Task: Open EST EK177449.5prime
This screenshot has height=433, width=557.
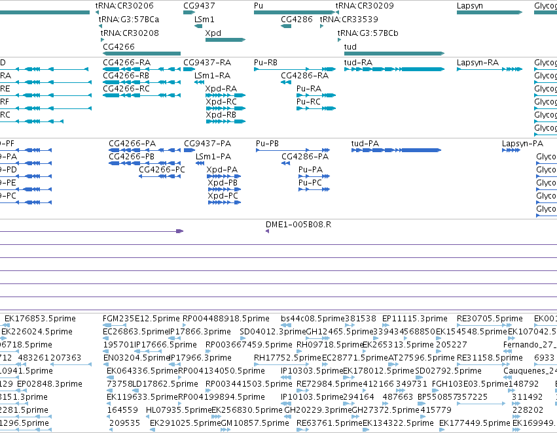Action: pos(475,423)
